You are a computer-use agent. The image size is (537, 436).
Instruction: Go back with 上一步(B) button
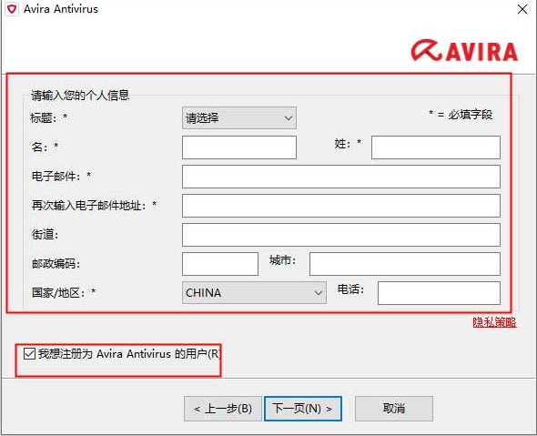coord(223,409)
